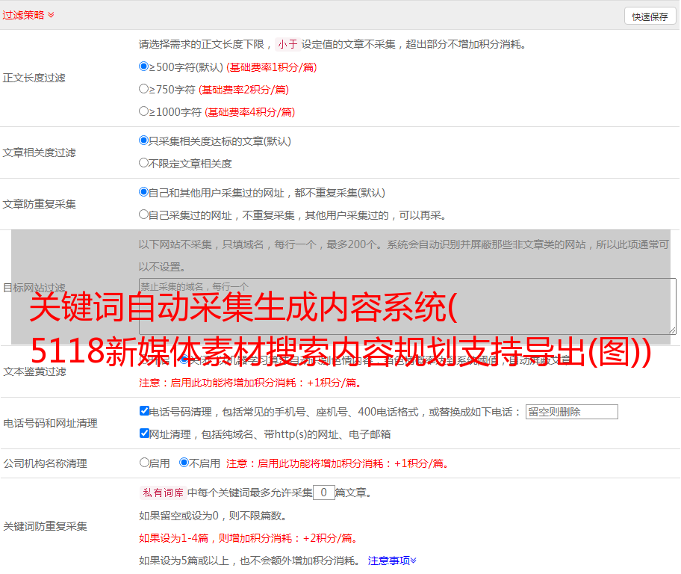Click the 留空则删除 replacement phone field

571,412
